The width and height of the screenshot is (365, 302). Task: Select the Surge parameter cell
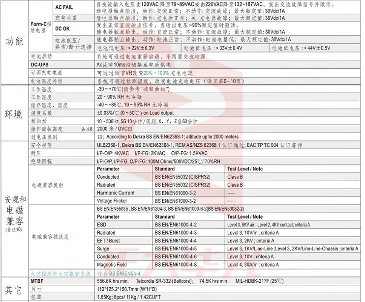[104, 248]
